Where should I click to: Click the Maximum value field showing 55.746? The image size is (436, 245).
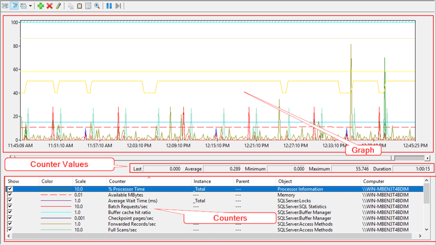[x=351, y=169]
